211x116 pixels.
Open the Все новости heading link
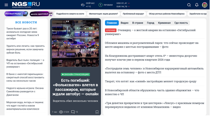[x=26, y=22]
